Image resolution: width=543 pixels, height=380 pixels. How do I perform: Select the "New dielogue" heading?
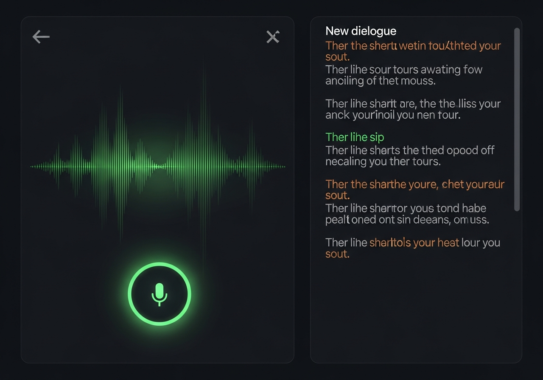361,31
